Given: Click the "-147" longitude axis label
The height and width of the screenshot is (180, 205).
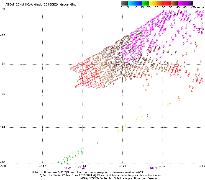Looking at the screenshot, I should (x=42, y=166).
